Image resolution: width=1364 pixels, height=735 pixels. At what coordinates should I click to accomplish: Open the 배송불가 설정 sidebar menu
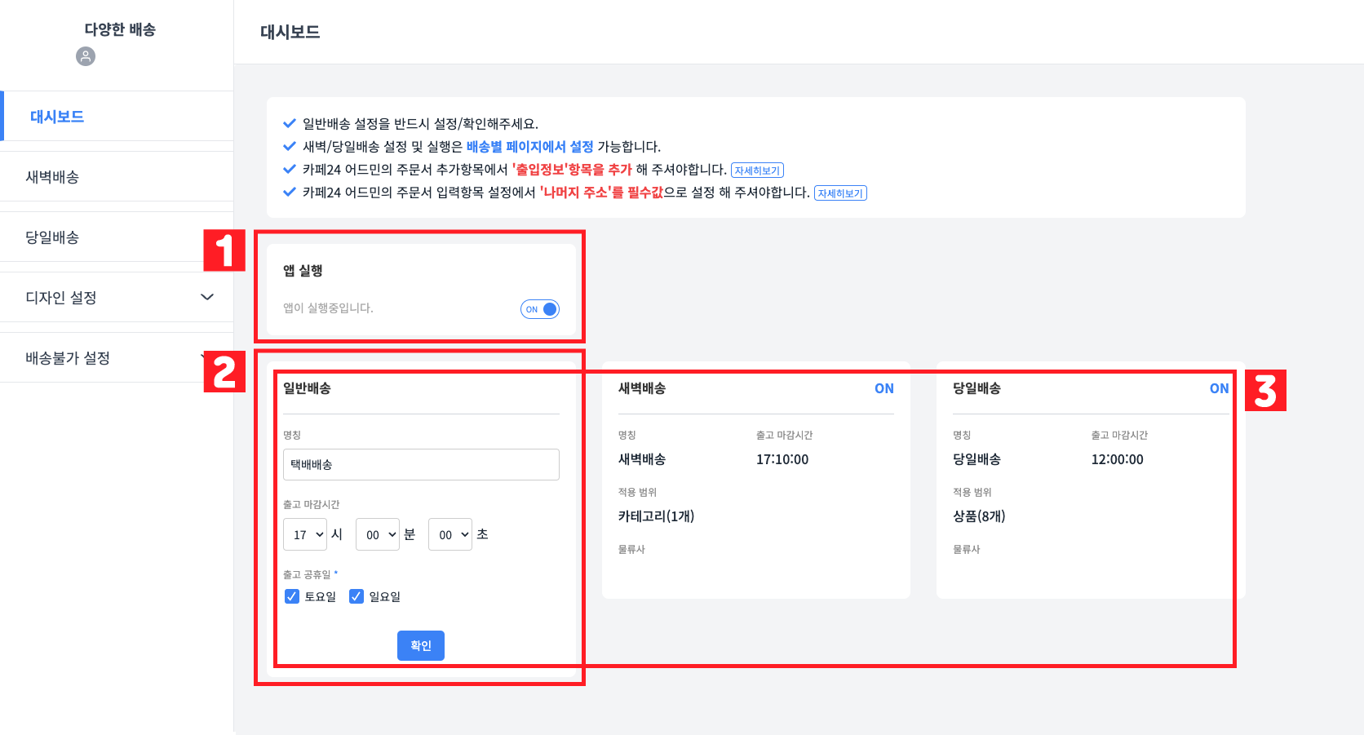point(117,358)
